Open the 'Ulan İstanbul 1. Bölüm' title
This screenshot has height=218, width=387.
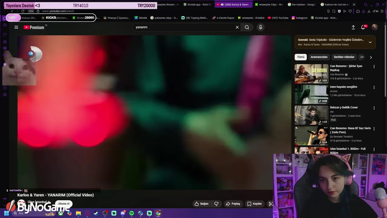[x=348, y=151]
